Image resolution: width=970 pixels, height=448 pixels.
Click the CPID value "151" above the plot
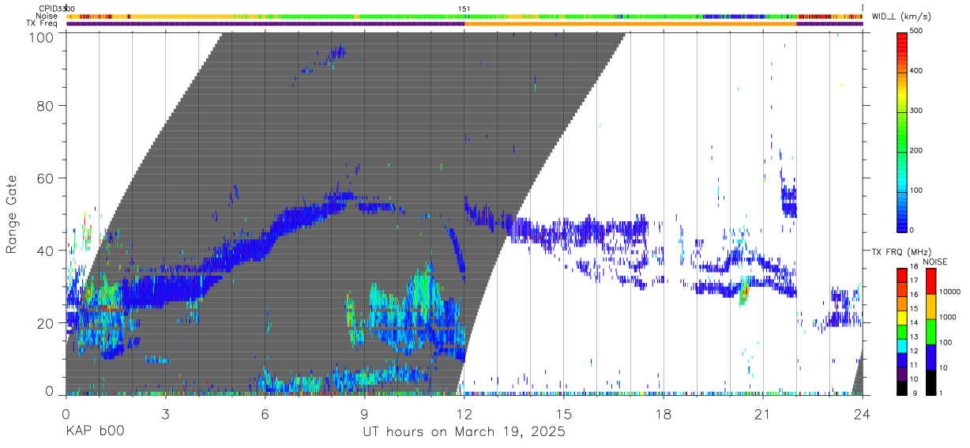coord(464,9)
